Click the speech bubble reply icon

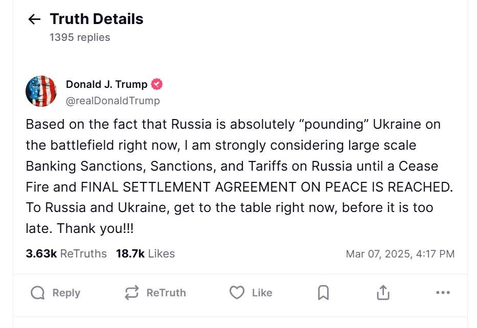[38, 293]
